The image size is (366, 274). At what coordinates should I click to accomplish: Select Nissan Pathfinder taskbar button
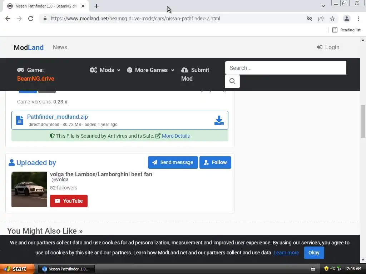(66, 269)
